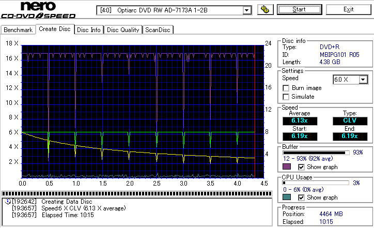This screenshot has width=374, height=228.
Task: Click the info icon beside Creating Data Disc
Action: [7, 201]
